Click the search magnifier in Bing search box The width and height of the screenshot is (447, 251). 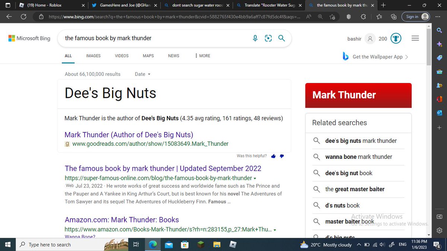coord(282,38)
